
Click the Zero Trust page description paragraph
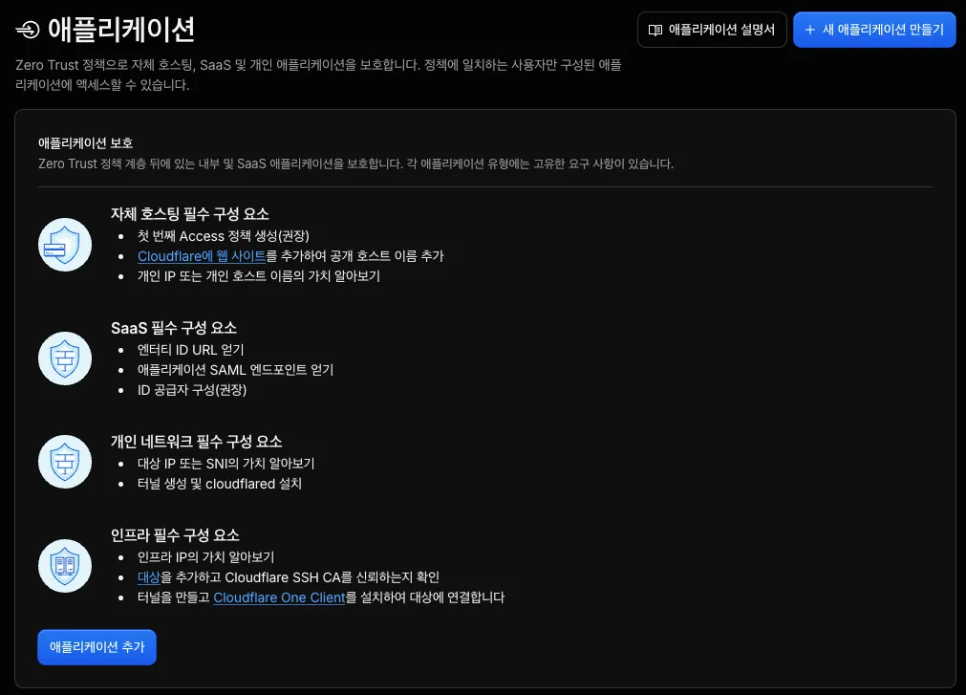(x=318, y=75)
